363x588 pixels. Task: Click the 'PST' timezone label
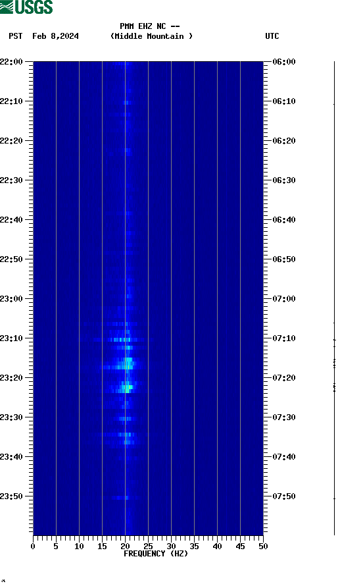[x=16, y=36]
